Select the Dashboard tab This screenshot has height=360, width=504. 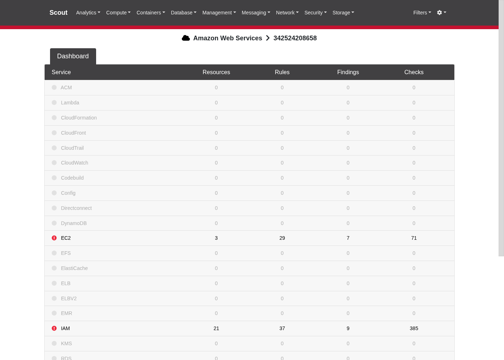[x=73, y=56]
